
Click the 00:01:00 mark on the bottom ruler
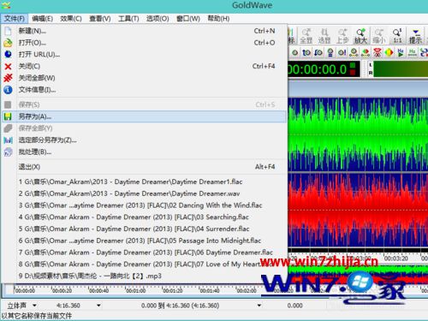pos(136,291)
